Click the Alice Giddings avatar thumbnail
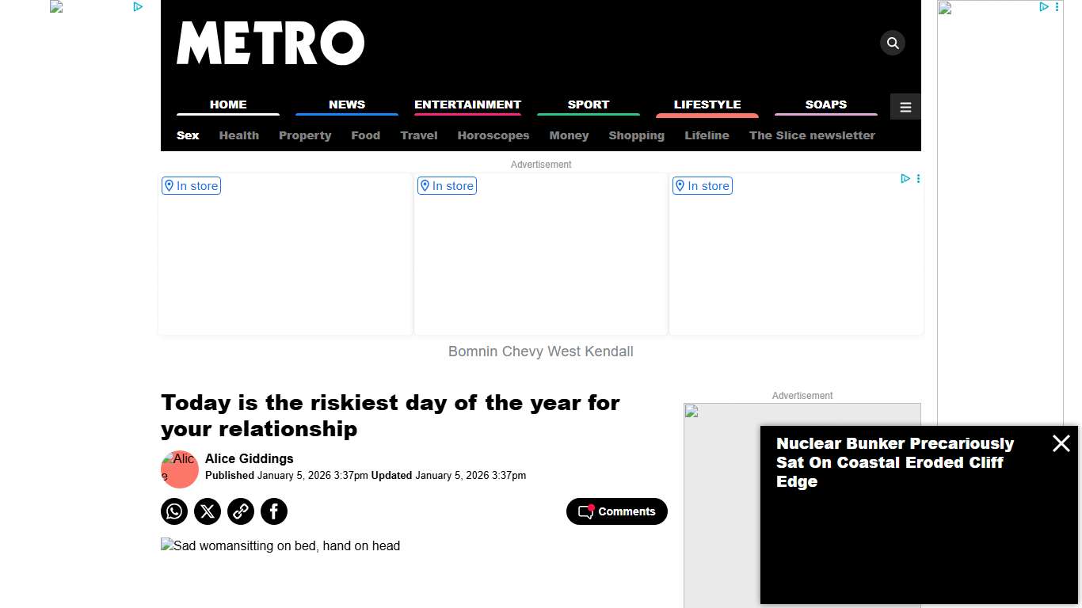 point(179,469)
